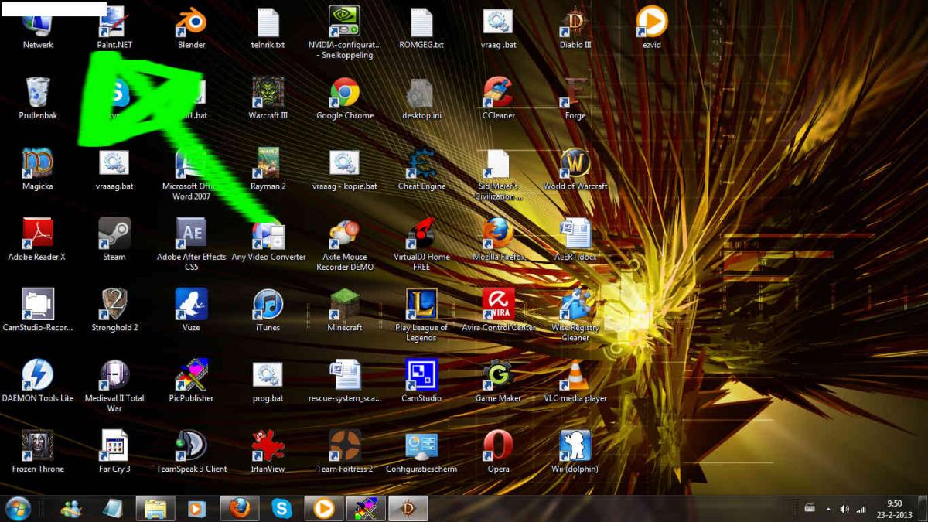The height and width of the screenshot is (522, 928).
Task: Show hidden system tray icons
Action: point(828,510)
